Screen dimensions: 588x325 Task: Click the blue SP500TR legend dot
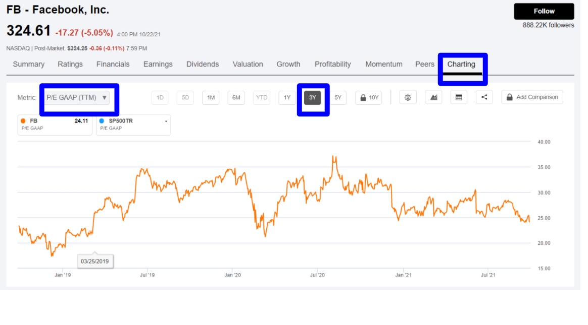coord(102,121)
